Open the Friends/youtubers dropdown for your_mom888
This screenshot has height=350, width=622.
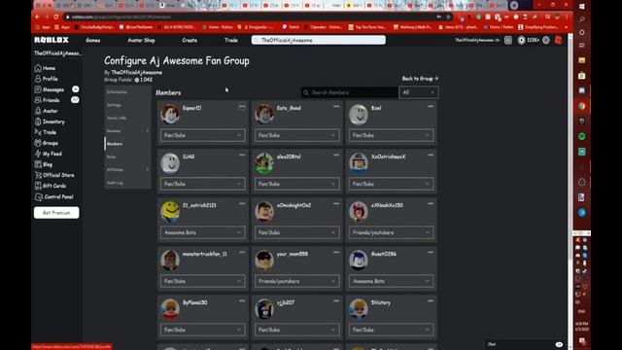pos(296,281)
